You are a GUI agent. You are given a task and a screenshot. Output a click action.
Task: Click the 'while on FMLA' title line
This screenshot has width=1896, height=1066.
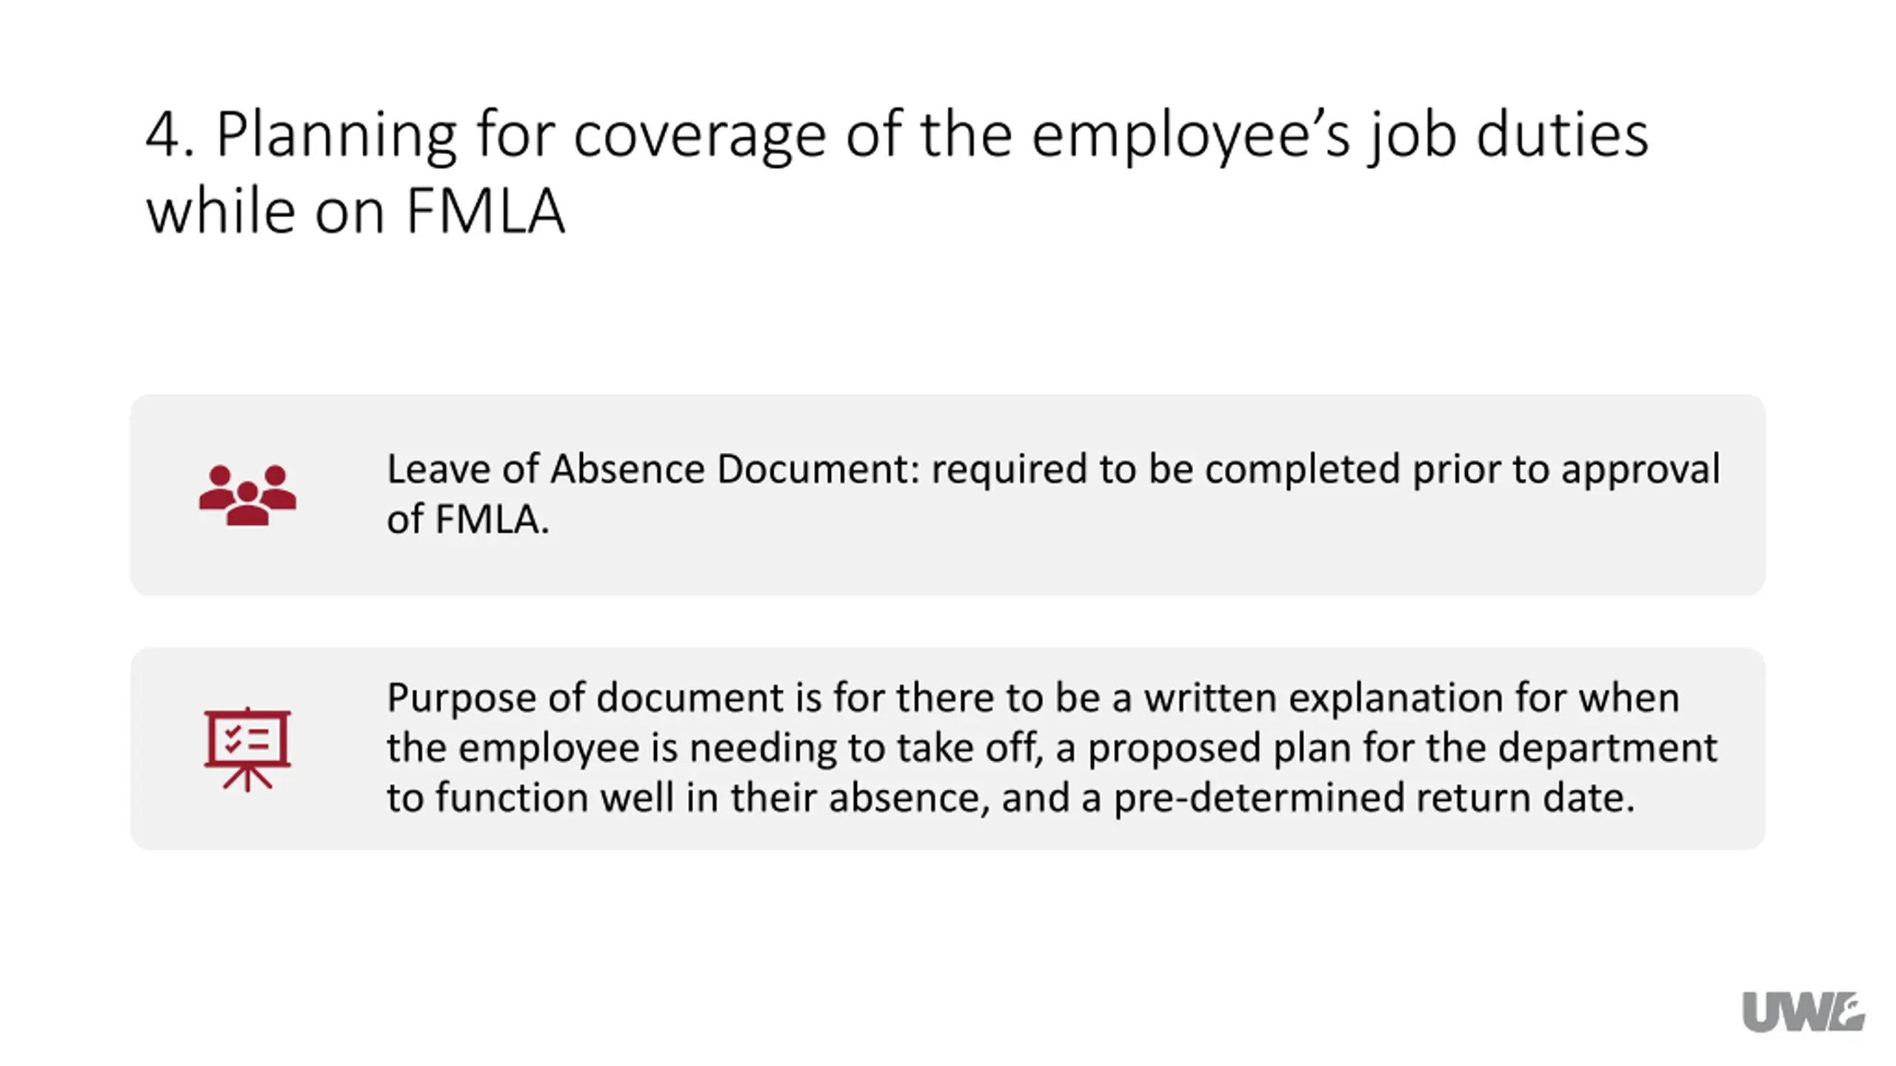(355, 211)
